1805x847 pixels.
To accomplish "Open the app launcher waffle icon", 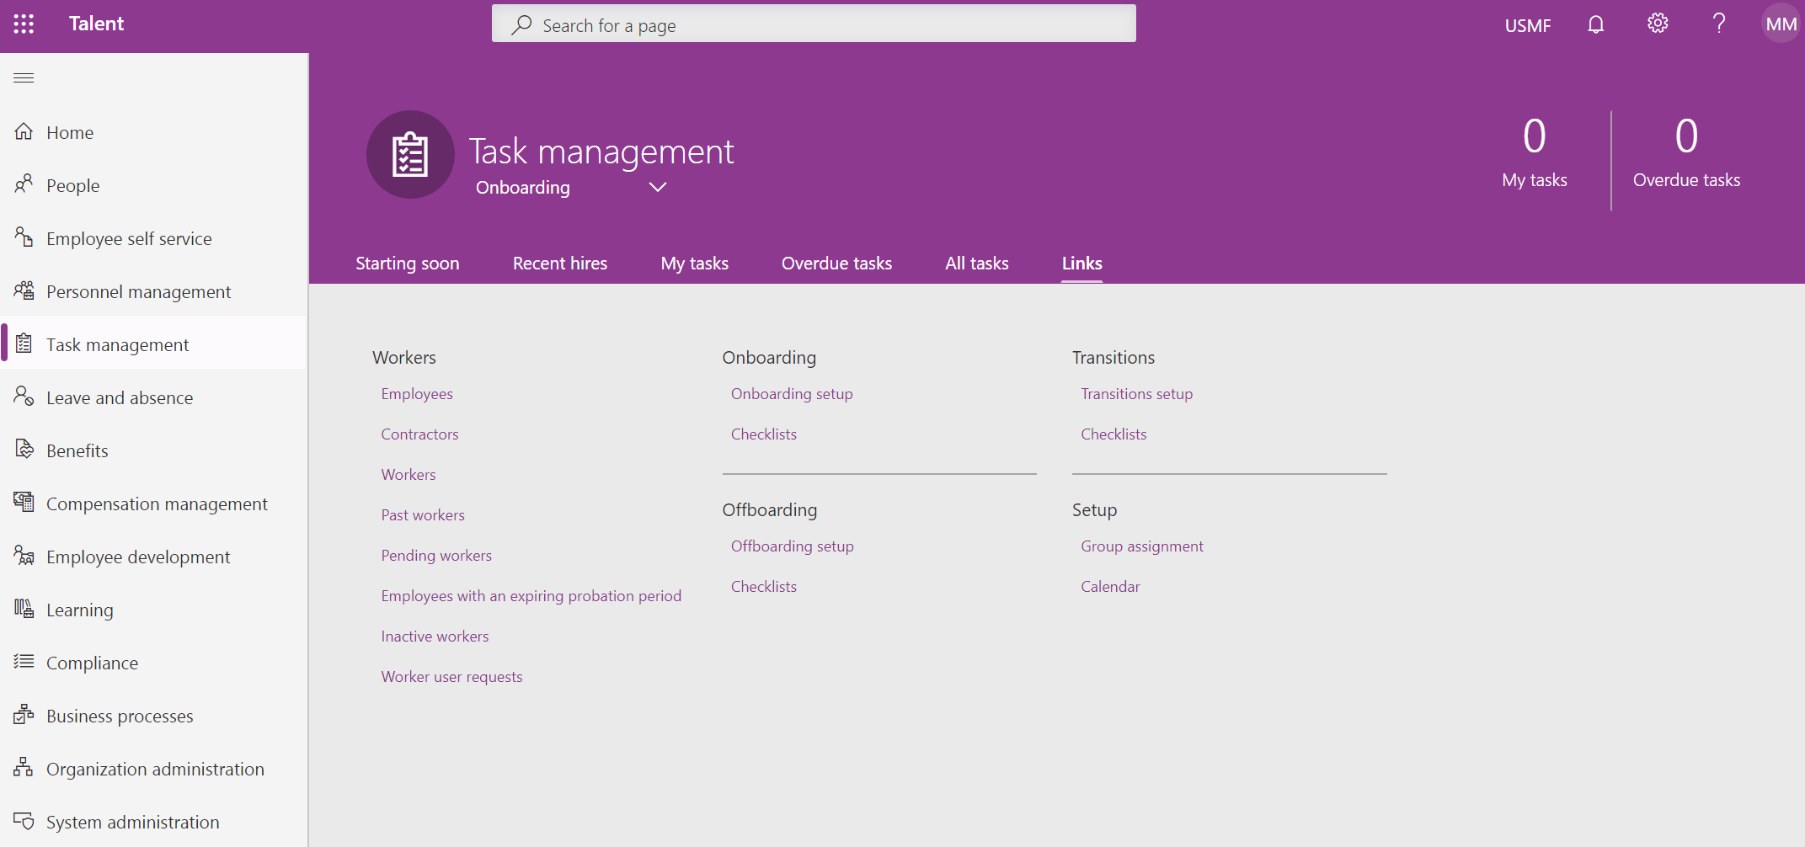I will [x=24, y=24].
